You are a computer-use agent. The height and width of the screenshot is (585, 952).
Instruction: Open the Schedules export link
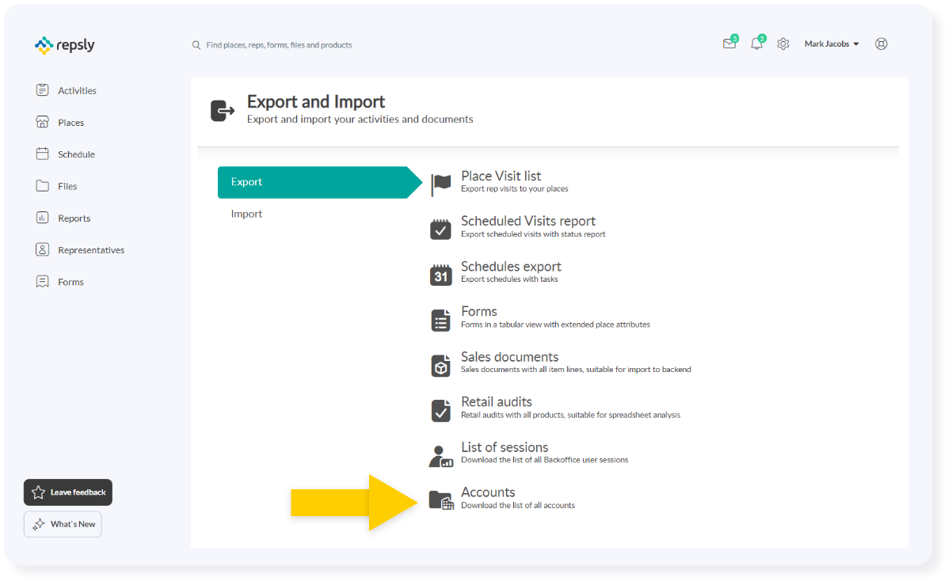(x=511, y=266)
